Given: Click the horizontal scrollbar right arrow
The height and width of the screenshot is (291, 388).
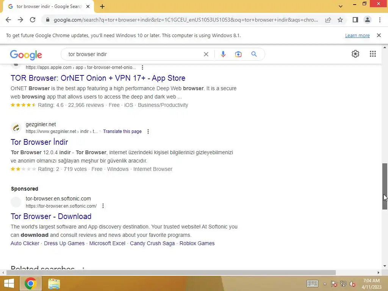Looking at the screenshot, I should pos(378,273).
